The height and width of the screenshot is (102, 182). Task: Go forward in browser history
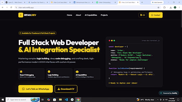click(7, 8)
